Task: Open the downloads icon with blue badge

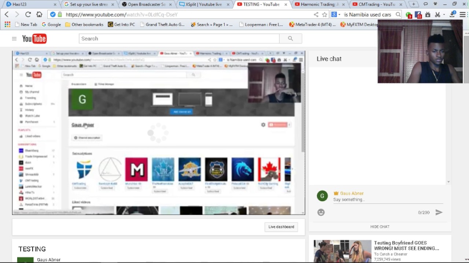Action: pos(453,15)
